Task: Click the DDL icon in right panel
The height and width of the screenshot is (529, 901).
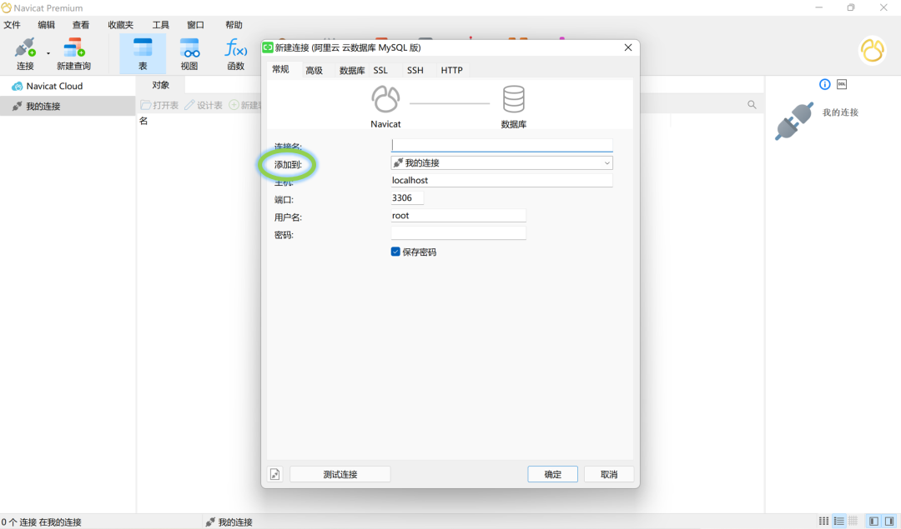Action: point(842,84)
